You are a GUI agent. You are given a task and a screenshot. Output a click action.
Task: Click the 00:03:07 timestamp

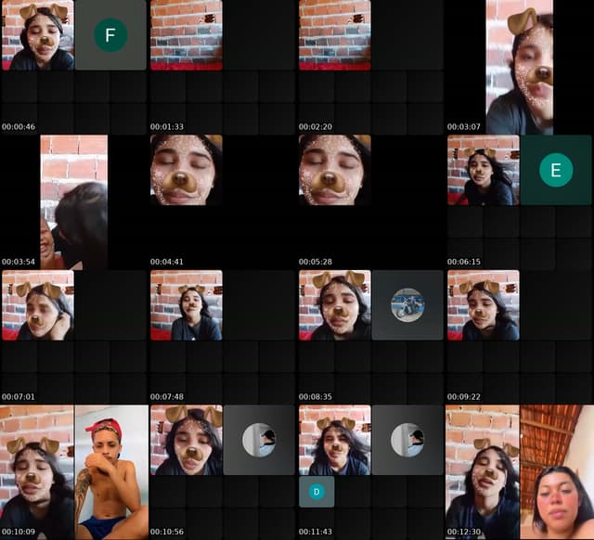[x=464, y=127]
